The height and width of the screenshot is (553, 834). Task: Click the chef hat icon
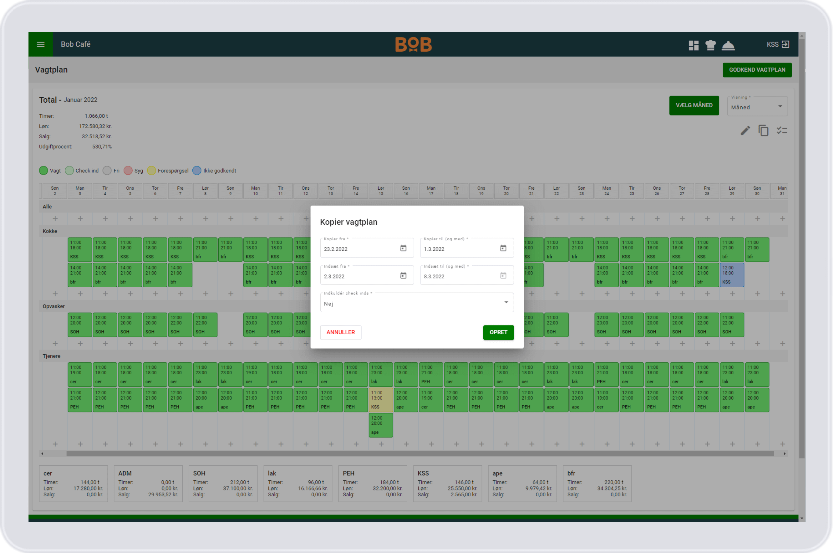point(710,45)
